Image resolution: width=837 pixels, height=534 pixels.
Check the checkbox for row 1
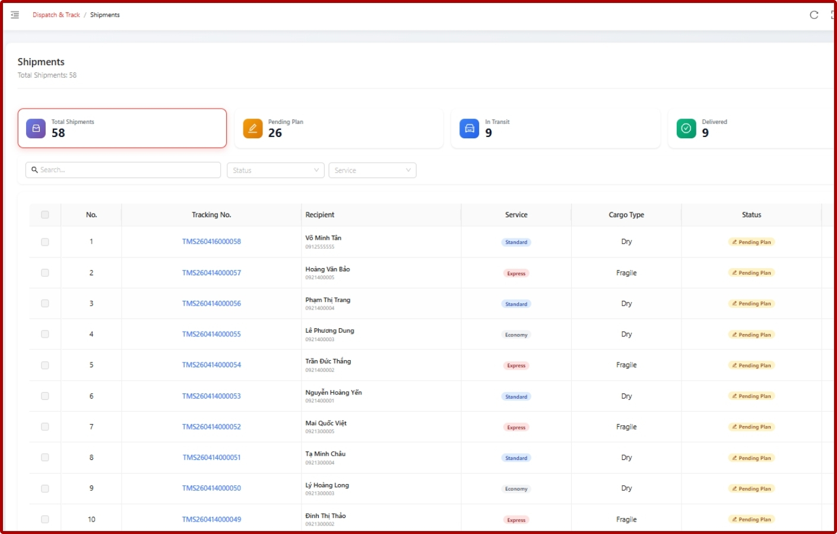tap(45, 242)
